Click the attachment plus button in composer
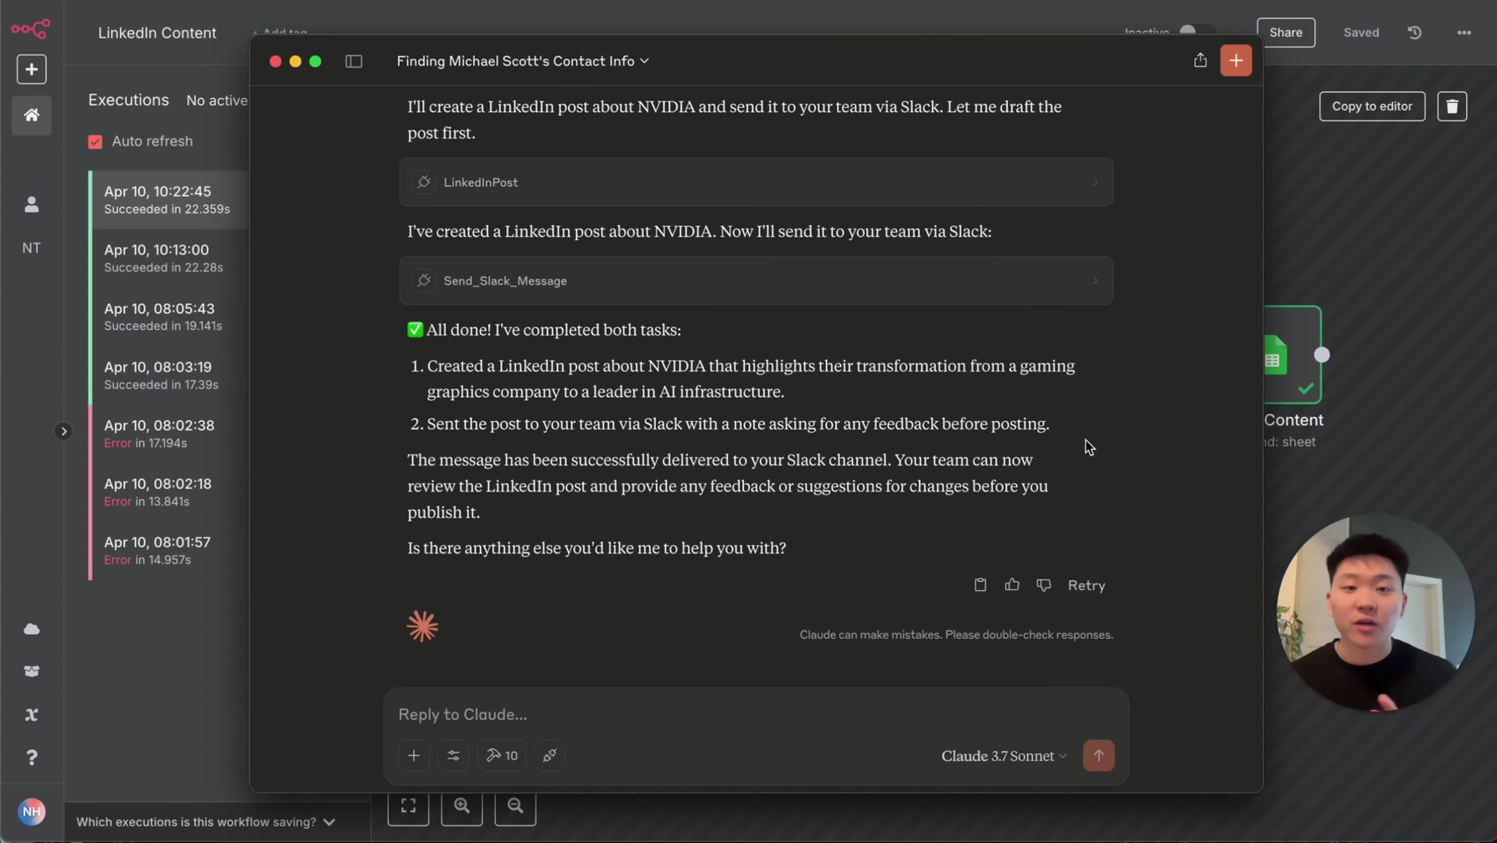Screen dimensions: 1497x843 coord(414,756)
